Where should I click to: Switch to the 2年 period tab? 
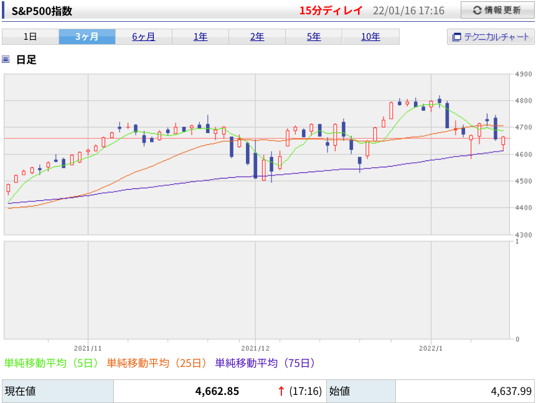pyautogui.click(x=257, y=37)
